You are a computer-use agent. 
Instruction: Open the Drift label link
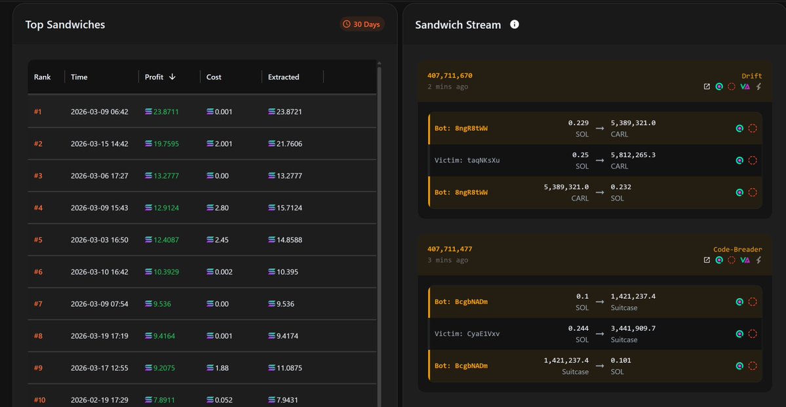(752, 76)
